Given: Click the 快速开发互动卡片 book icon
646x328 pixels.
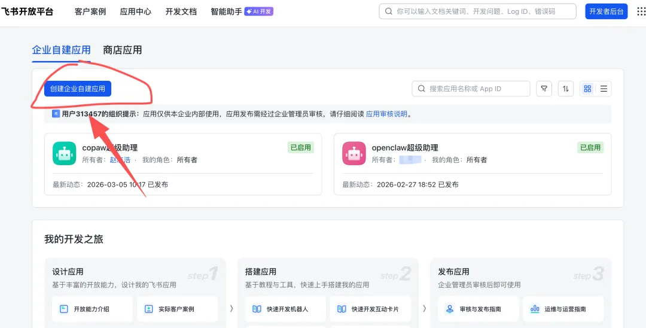Looking at the screenshot, I should 342,309.
